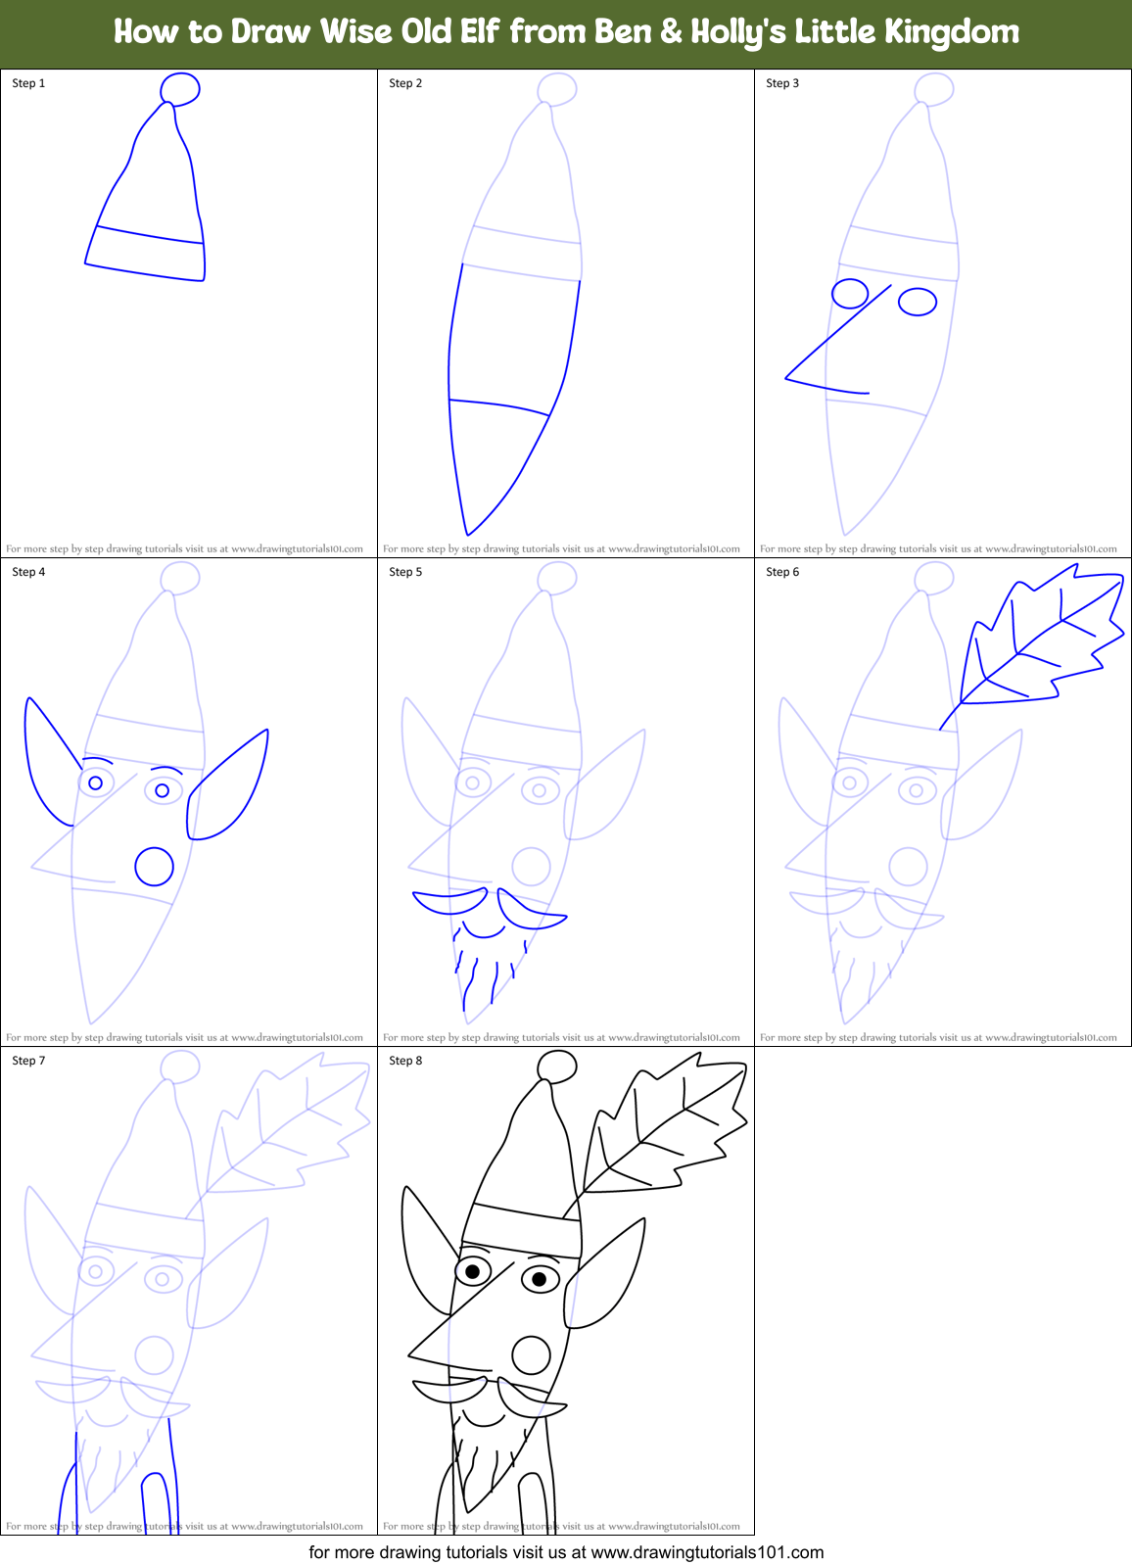Select the 'Step 7' label
Viewport: 1132px width, 1565px height.
coord(28,1061)
